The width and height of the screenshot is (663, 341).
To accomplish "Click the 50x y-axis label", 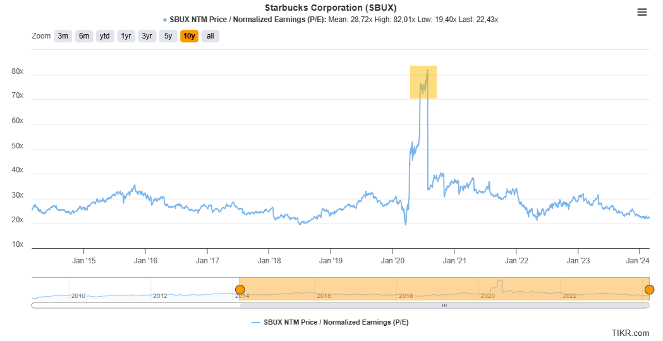I will 17,146.
